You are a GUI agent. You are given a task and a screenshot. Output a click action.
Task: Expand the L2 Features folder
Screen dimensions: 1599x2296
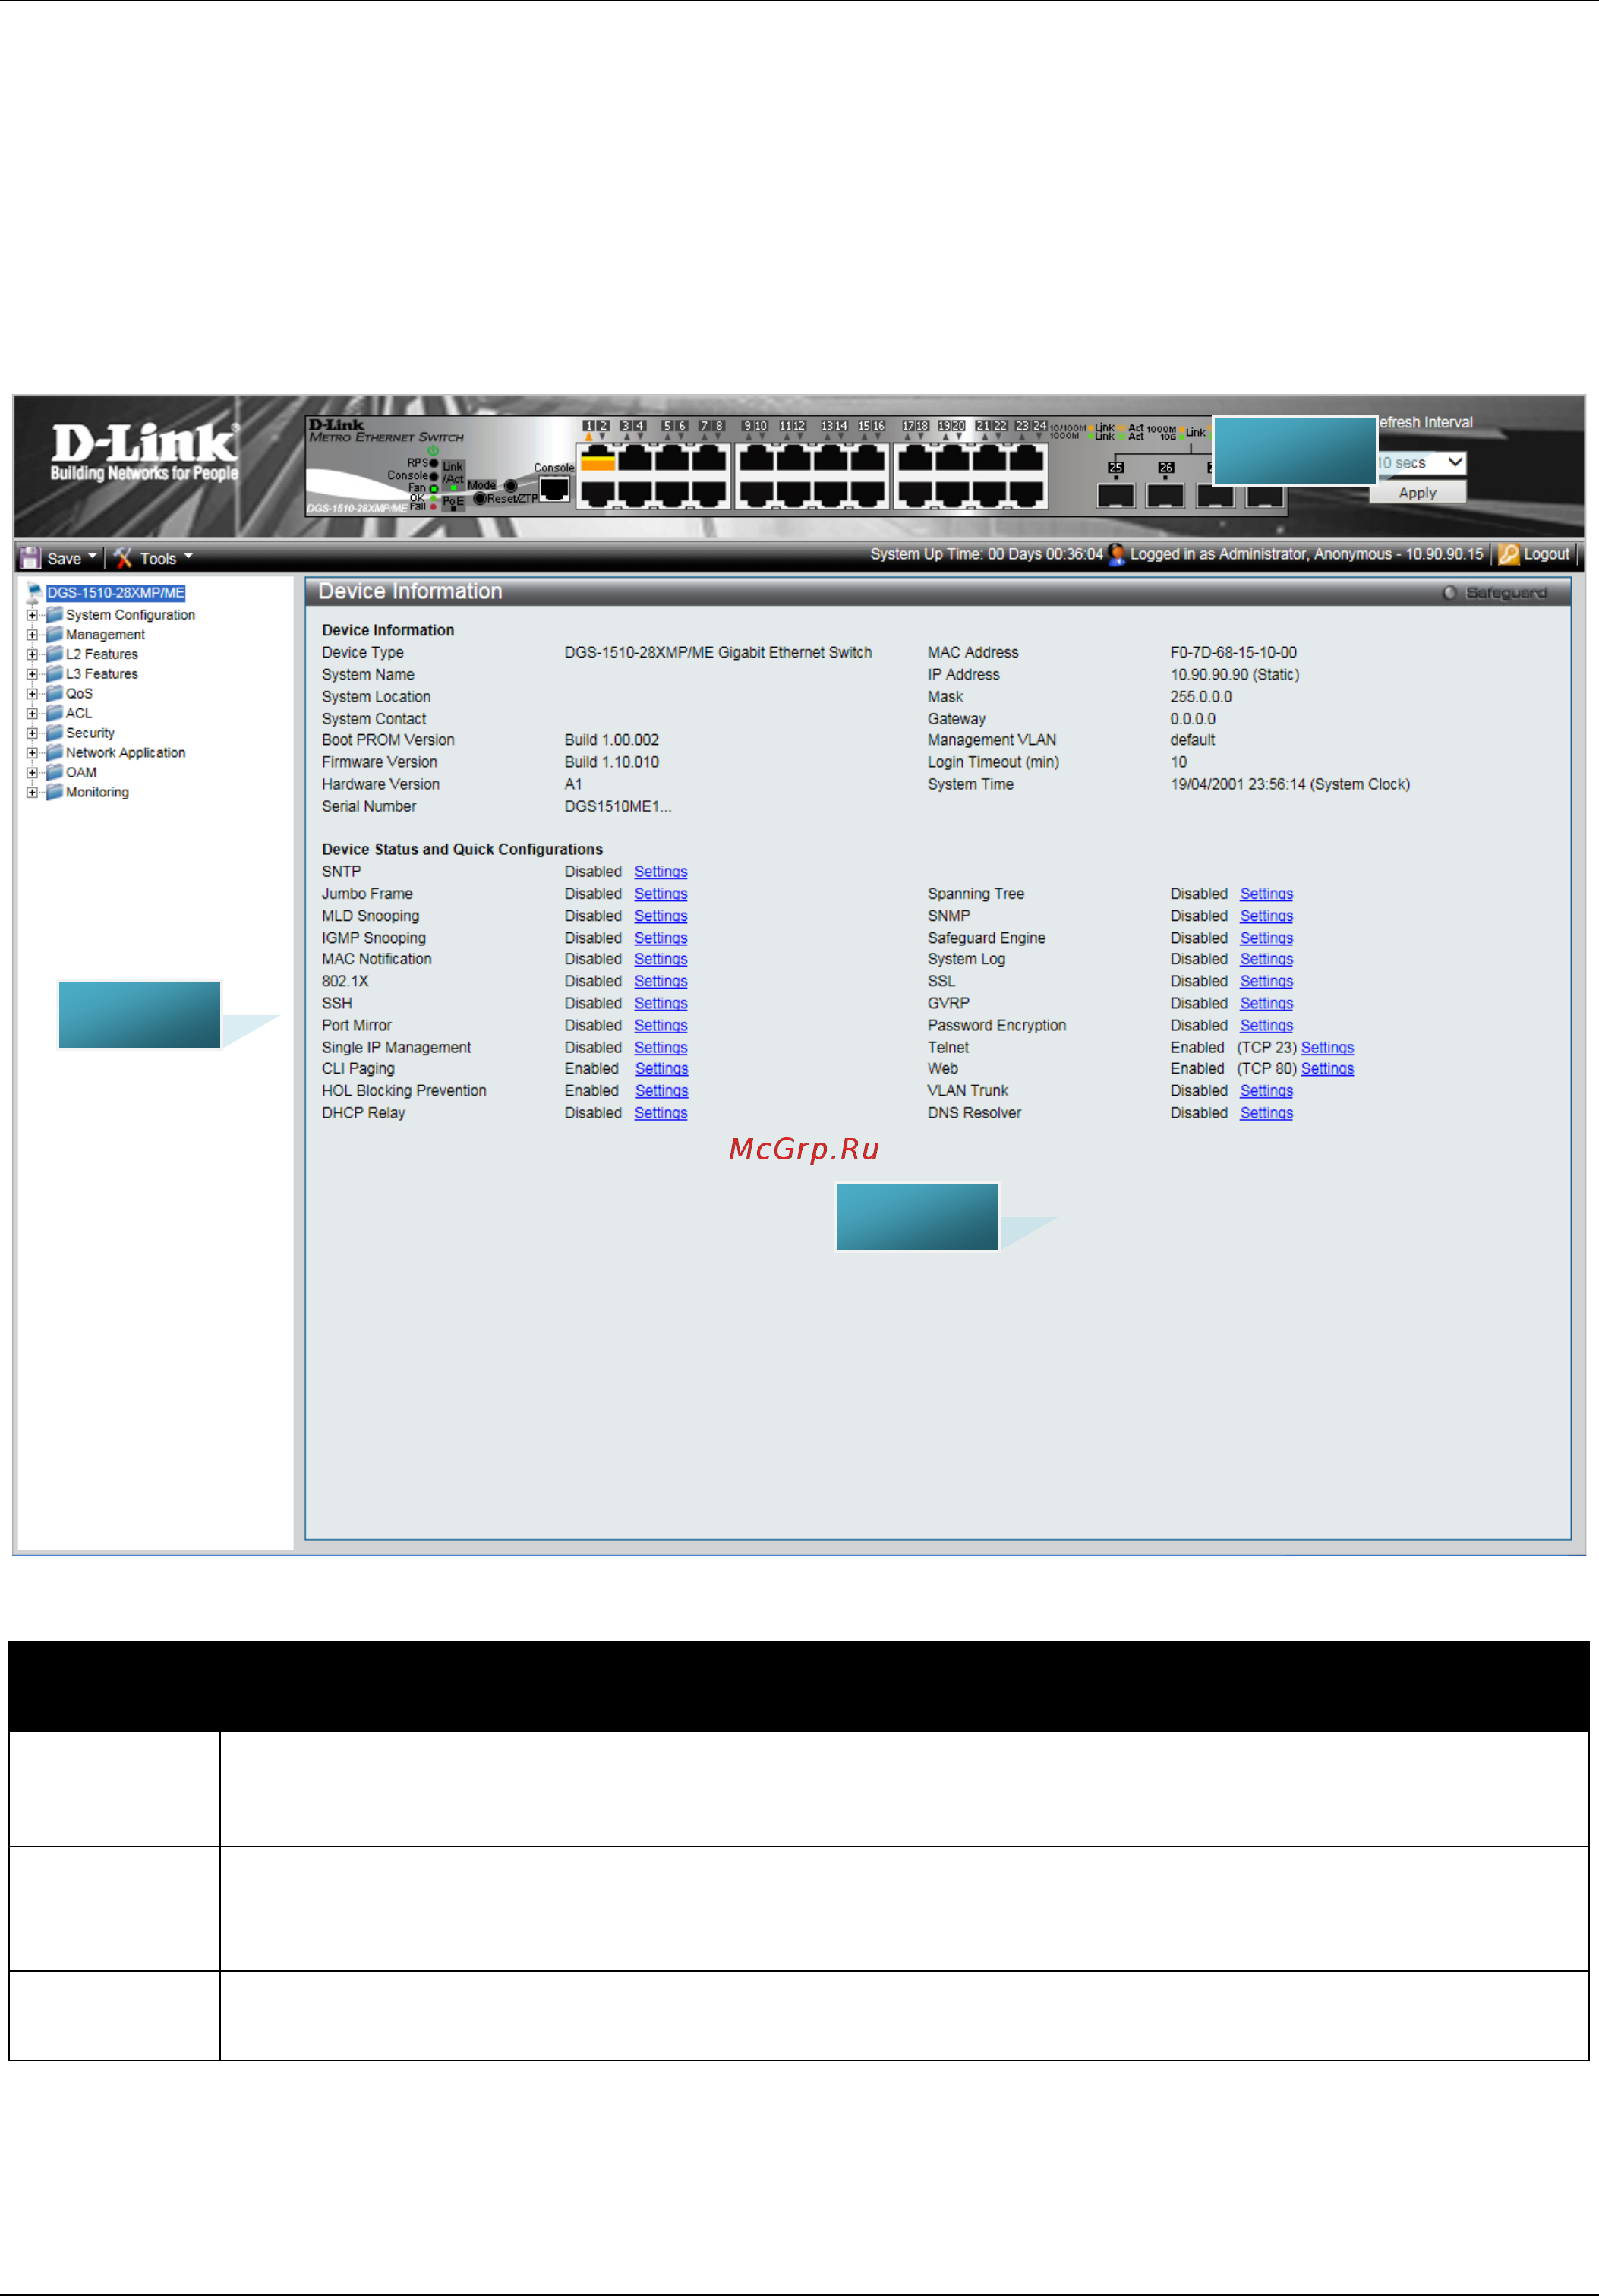[x=32, y=654]
